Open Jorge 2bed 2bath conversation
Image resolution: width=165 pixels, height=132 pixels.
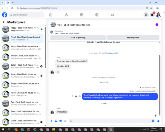[22, 76]
